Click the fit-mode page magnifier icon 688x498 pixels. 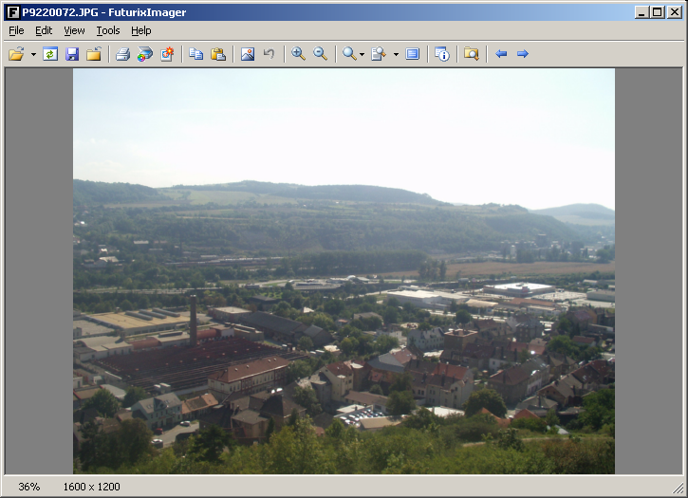pyautogui.click(x=379, y=54)
